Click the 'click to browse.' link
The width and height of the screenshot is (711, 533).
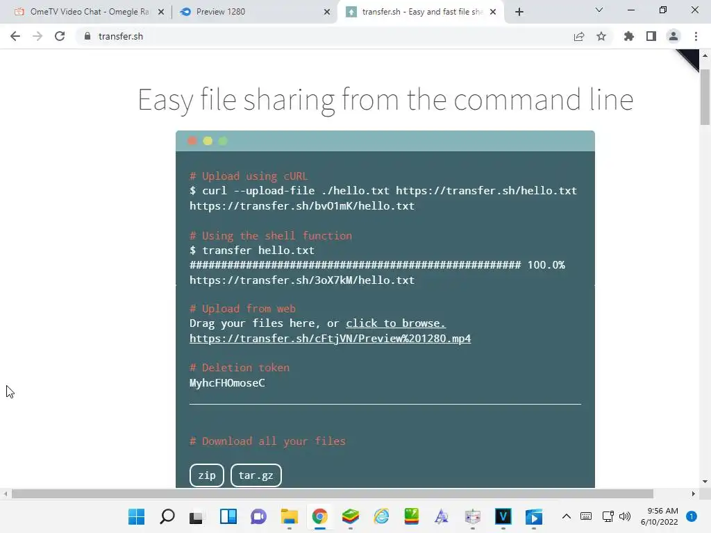tap(395, 323)
